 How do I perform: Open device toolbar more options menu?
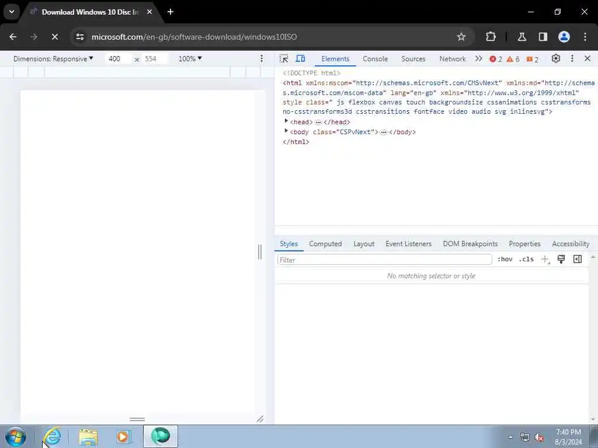[x=262, y=59]
